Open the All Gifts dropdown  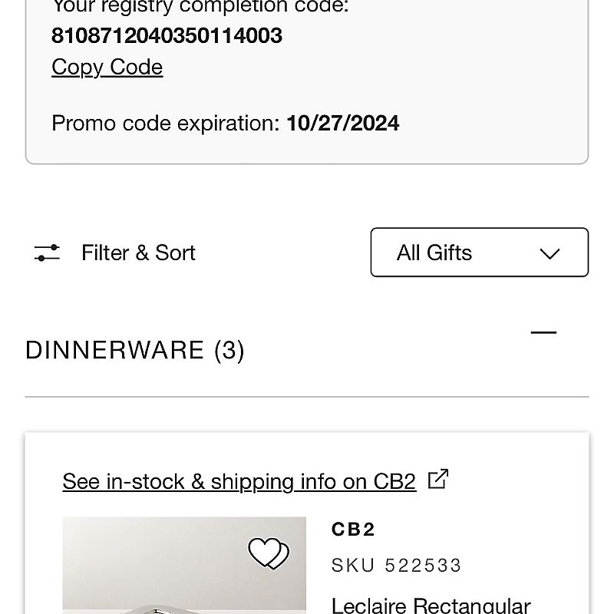tap(479, 253)
